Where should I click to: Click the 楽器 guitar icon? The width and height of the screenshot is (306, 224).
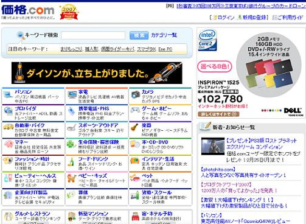[x=134, y=128]
